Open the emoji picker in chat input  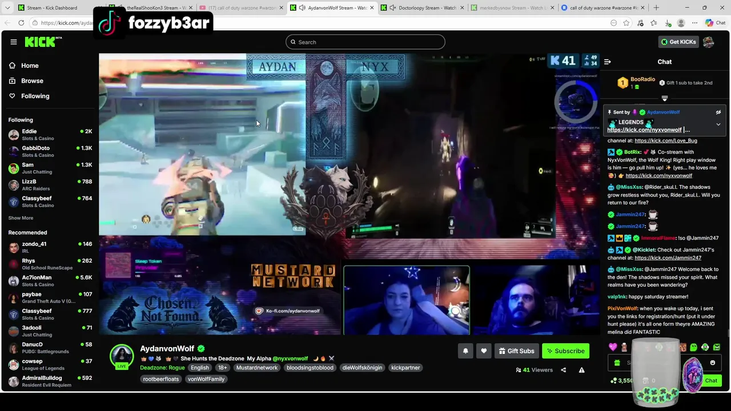tap(712, 362)
